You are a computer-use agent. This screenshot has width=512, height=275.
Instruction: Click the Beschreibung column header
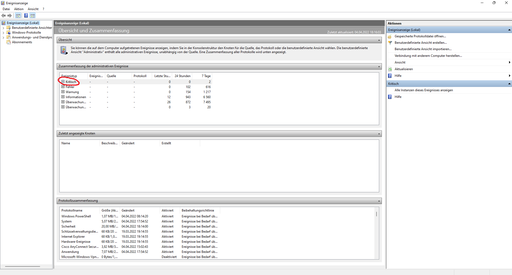110,143
